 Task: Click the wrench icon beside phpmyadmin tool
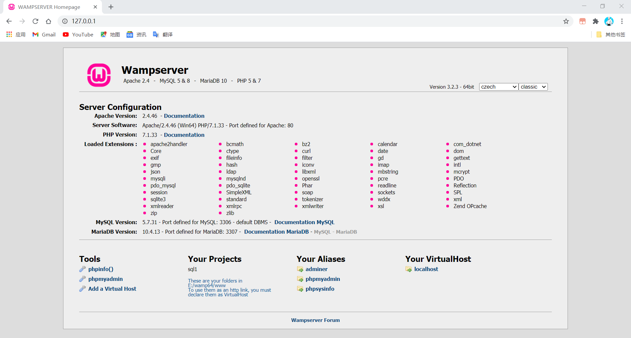[82, 279]
